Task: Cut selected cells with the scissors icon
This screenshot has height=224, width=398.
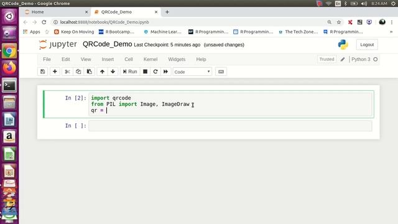Action: tap(67, 72)
